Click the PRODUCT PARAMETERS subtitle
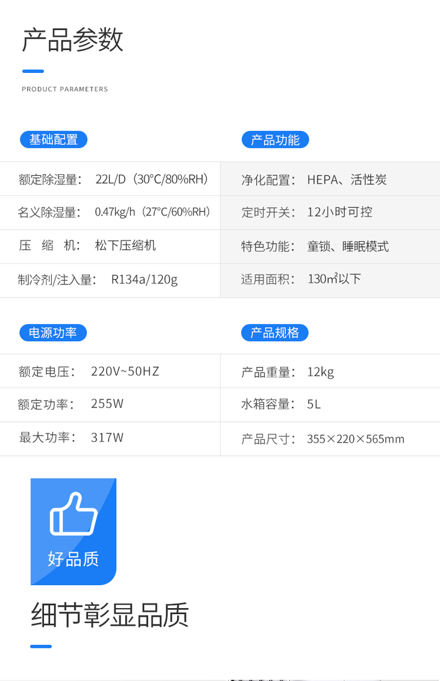 pyautogui.click(x=64, y=89)
